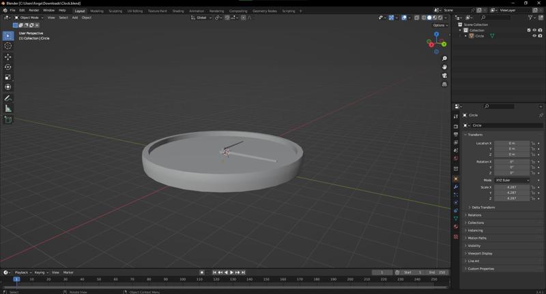Open the viewport Add menu
This screenshot has width=546, height=294.
[75, 18]
